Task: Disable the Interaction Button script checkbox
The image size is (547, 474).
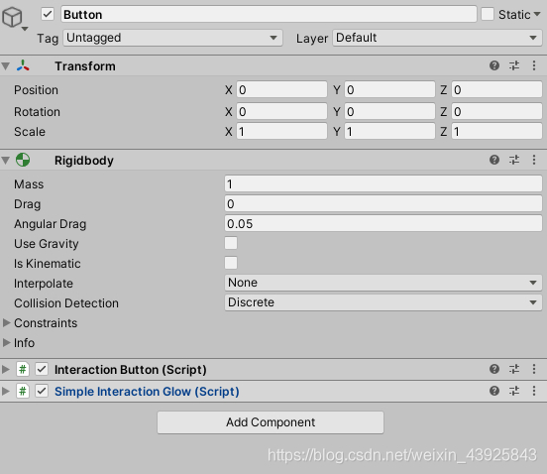Action: point(42,369)
